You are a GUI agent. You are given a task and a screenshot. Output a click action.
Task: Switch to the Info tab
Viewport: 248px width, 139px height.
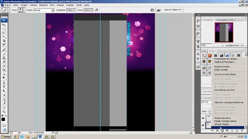[x=232, y=20]
